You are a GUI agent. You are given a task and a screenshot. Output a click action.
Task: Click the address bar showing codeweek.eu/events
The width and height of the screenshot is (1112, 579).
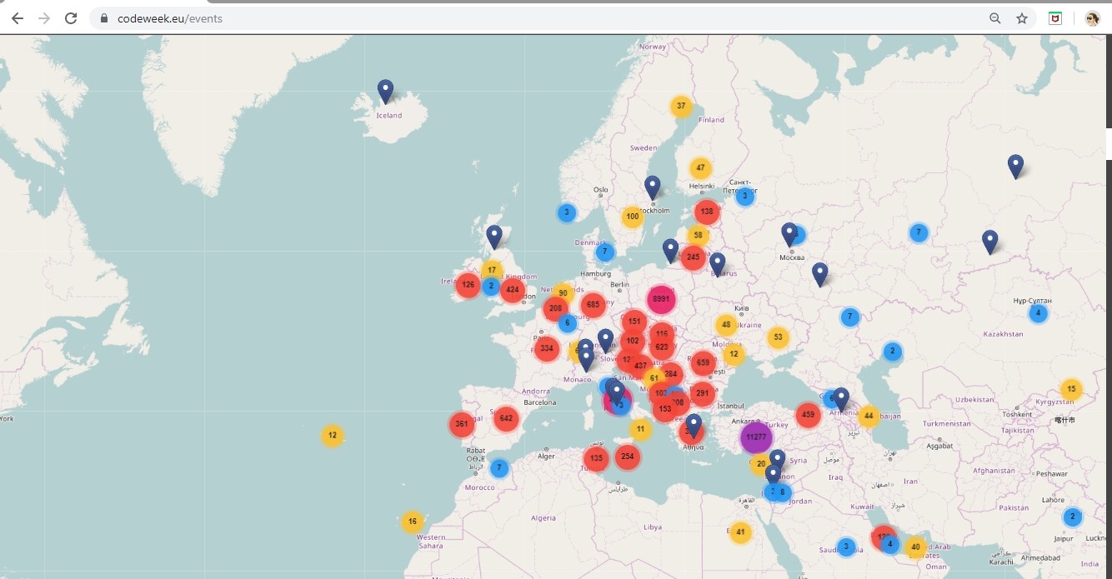click(x=563, y=18)
